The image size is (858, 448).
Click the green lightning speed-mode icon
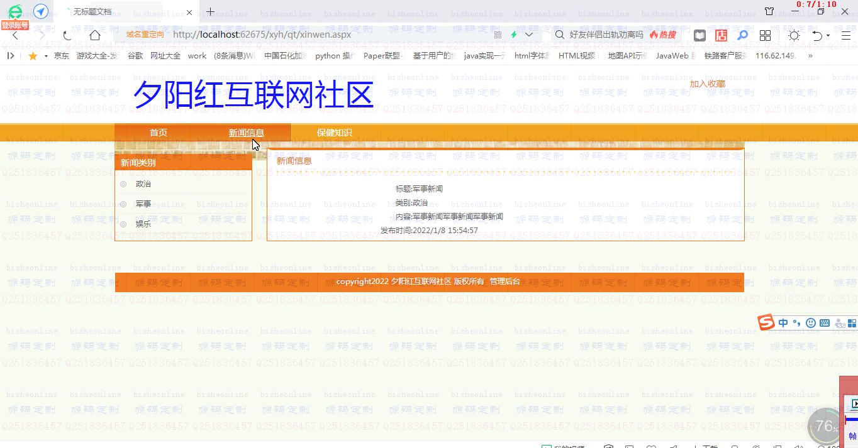point(514,35)
